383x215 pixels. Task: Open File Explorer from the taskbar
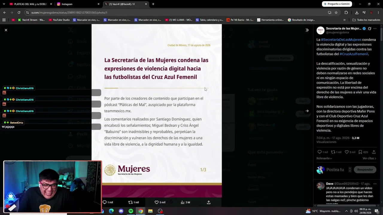[x=150, y=211]
